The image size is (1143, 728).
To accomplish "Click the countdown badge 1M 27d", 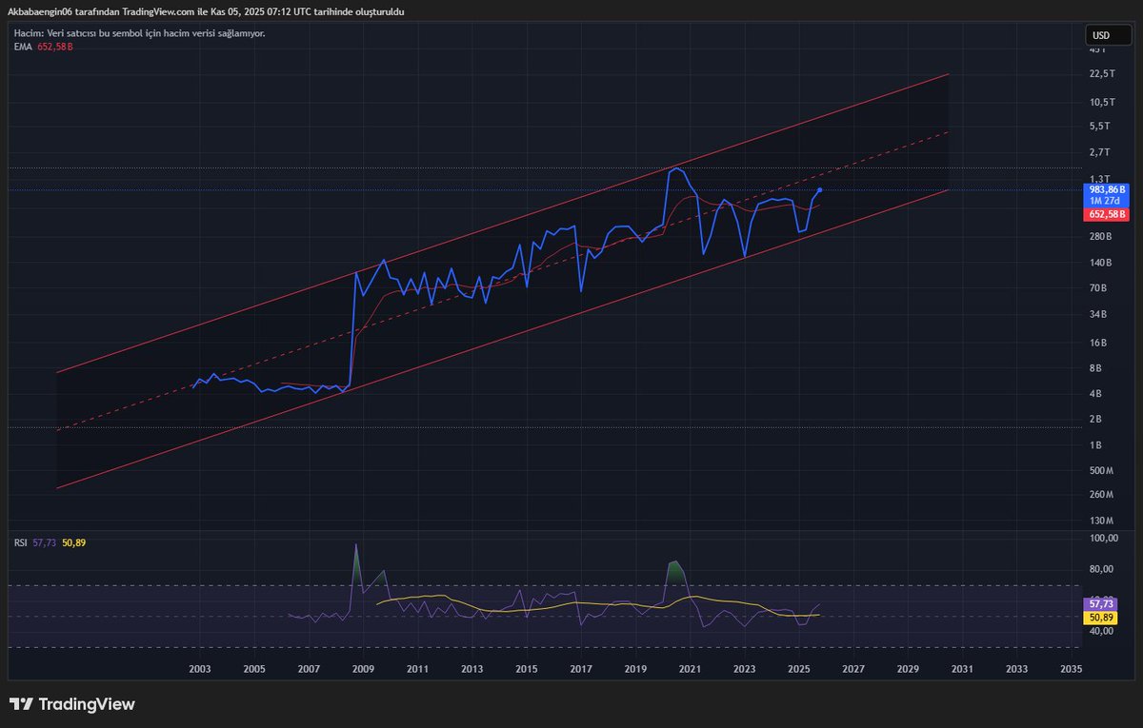I will click(1107, 201).
